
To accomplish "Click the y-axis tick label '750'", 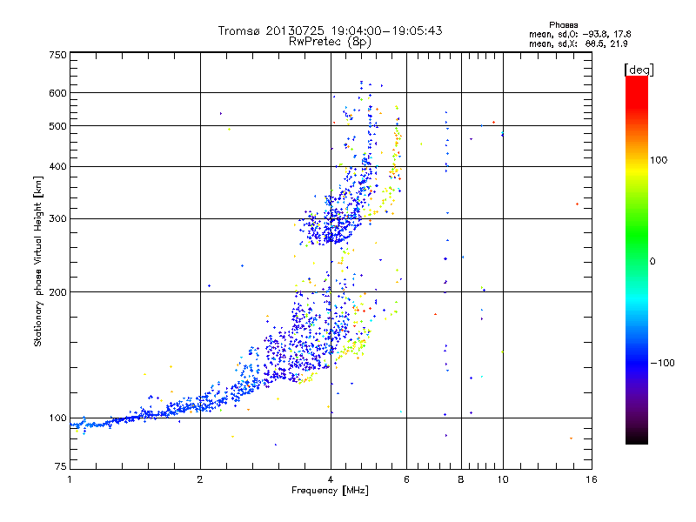I will pos(57,55).
